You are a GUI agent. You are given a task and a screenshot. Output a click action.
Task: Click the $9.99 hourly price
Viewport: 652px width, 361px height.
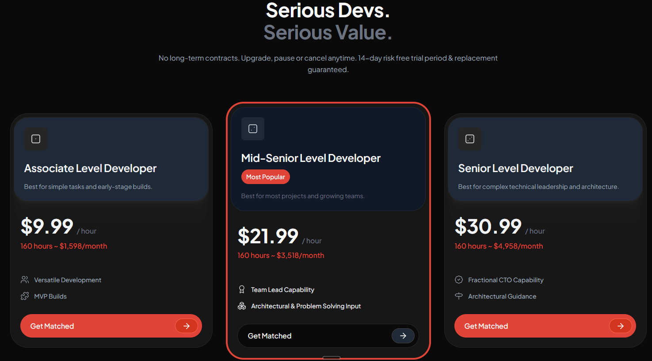pyautogui.click(x=47, y=227)
